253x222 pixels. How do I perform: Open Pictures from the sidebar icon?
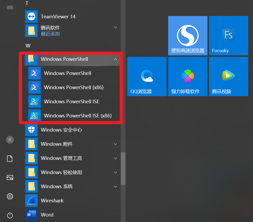click(10, 177)
